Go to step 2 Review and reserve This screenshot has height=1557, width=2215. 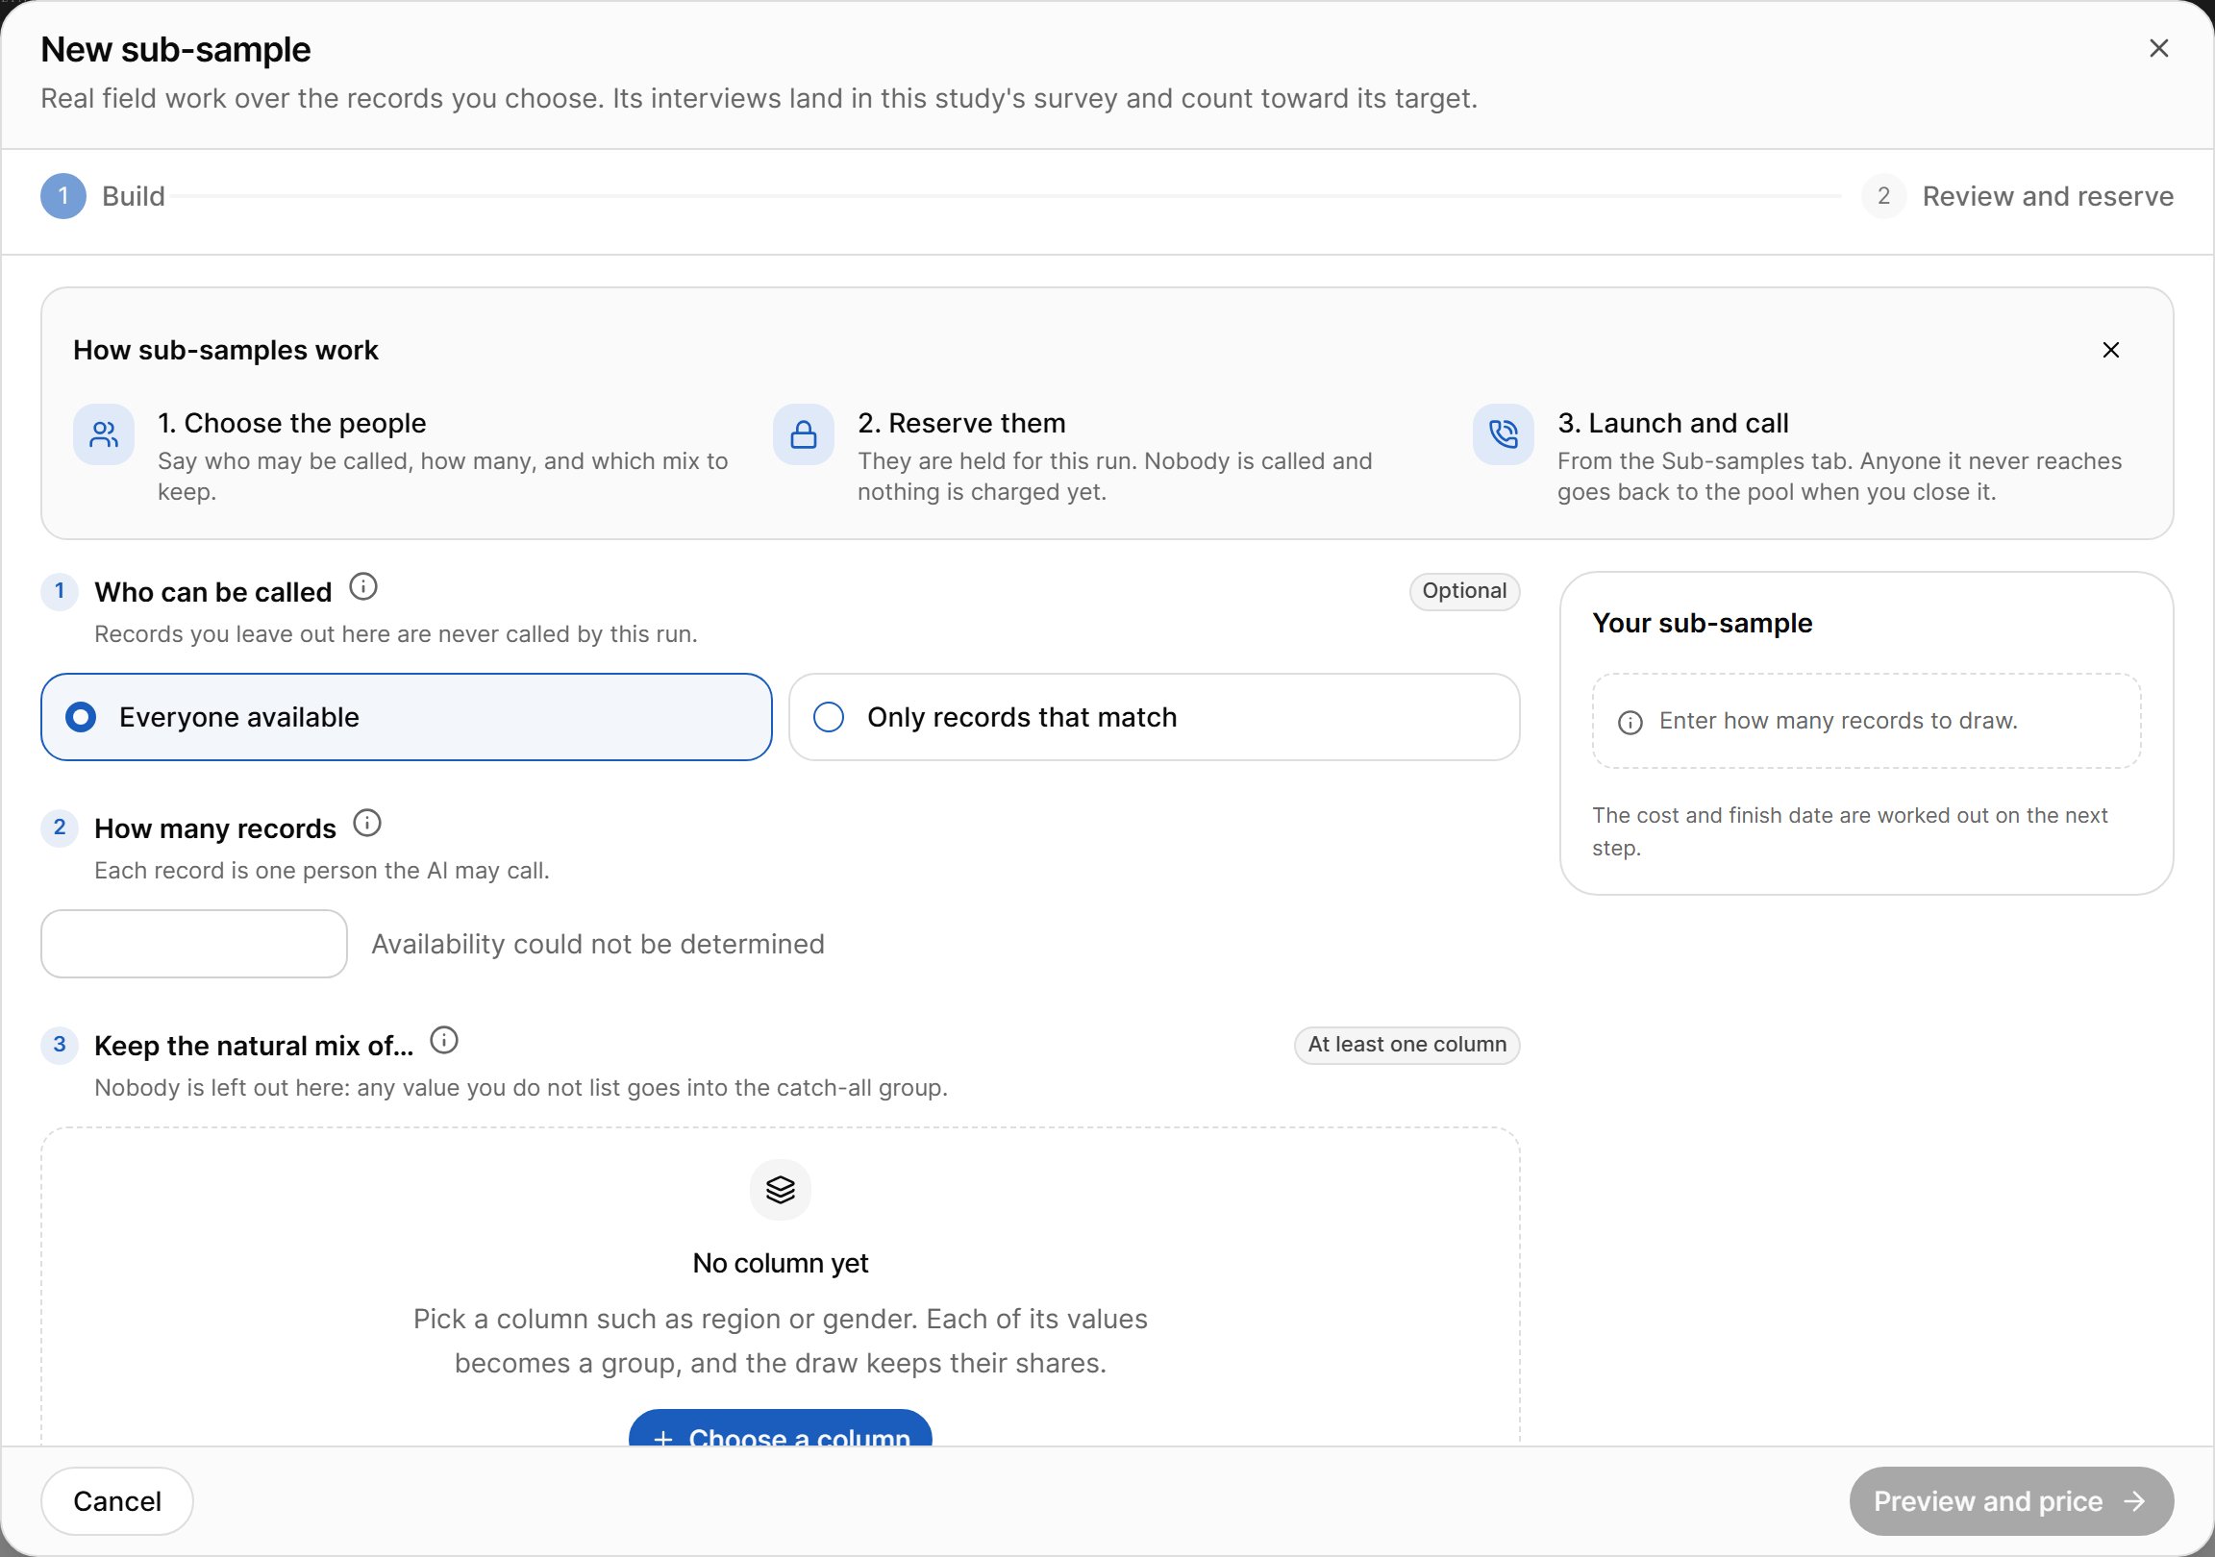click(2016, 196)
